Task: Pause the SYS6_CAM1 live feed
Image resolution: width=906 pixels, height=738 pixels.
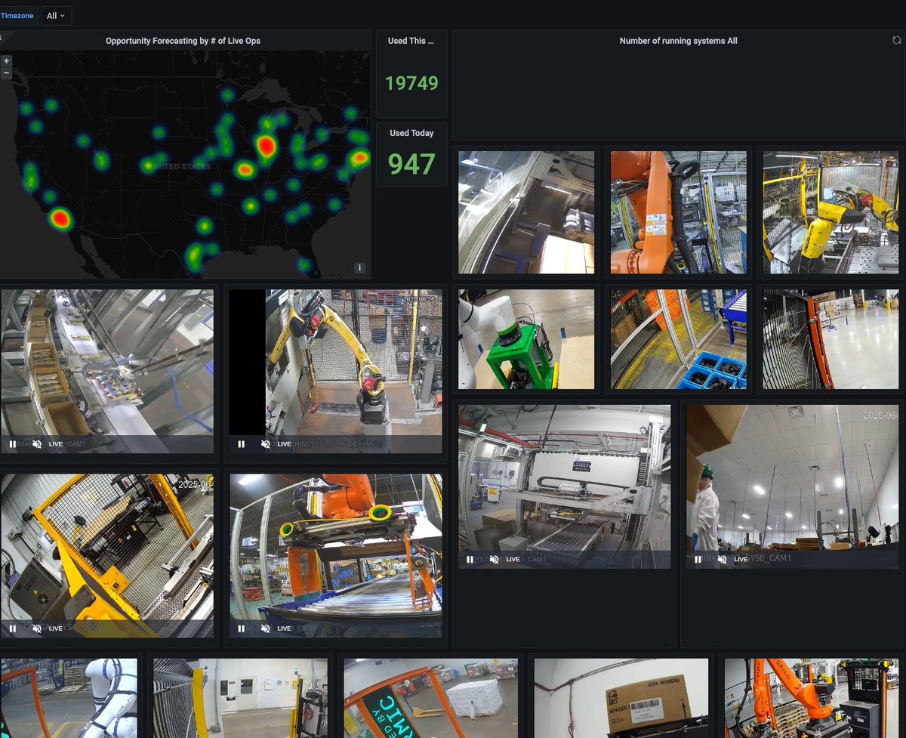Action: pyautogui.click(x=697, y=559)
